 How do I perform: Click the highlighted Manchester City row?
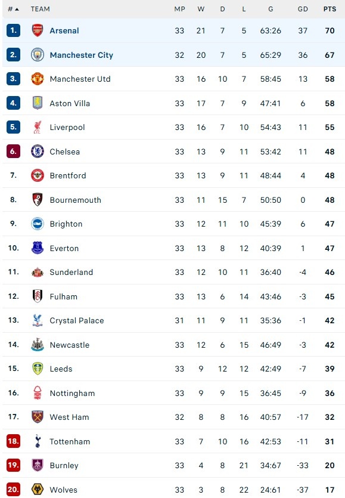pos(173,55)
